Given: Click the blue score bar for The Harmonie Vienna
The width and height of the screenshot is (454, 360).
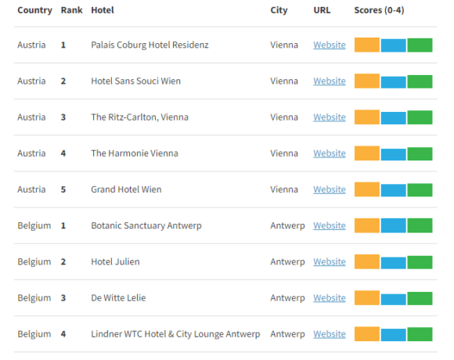Looking at the screenshot, I should click(x=393, y=155).
